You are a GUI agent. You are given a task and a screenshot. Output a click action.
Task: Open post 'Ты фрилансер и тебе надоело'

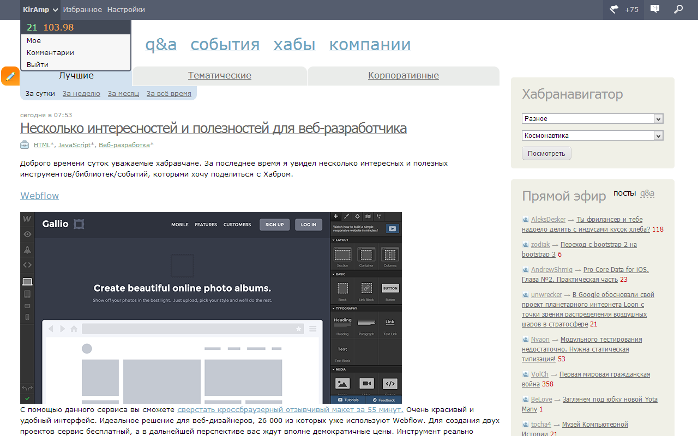pyautogui.click(x=586, y=225)
